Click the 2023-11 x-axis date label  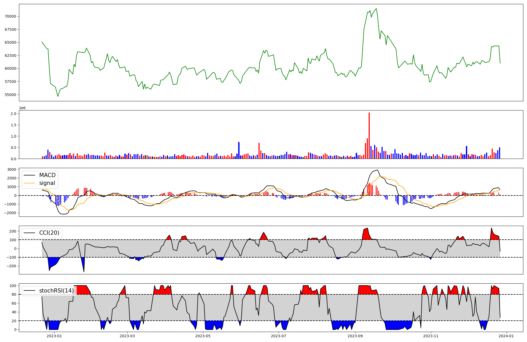tap(431, 336)
